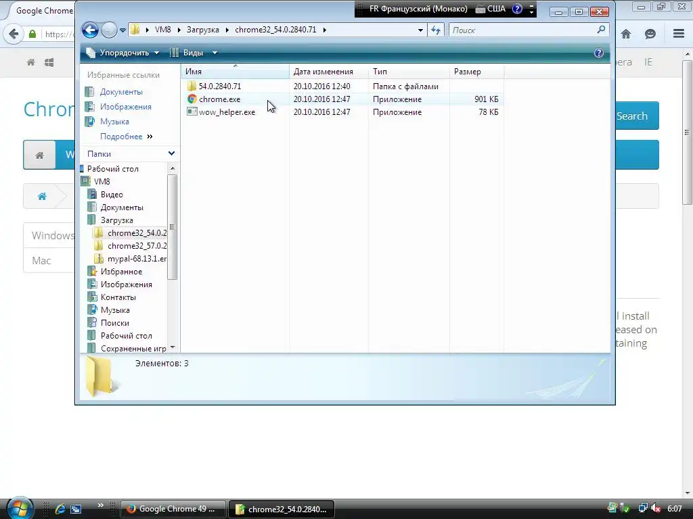Open Explorer help icon
This screenshot has width=693, height=519.
(x=599, y=53)
